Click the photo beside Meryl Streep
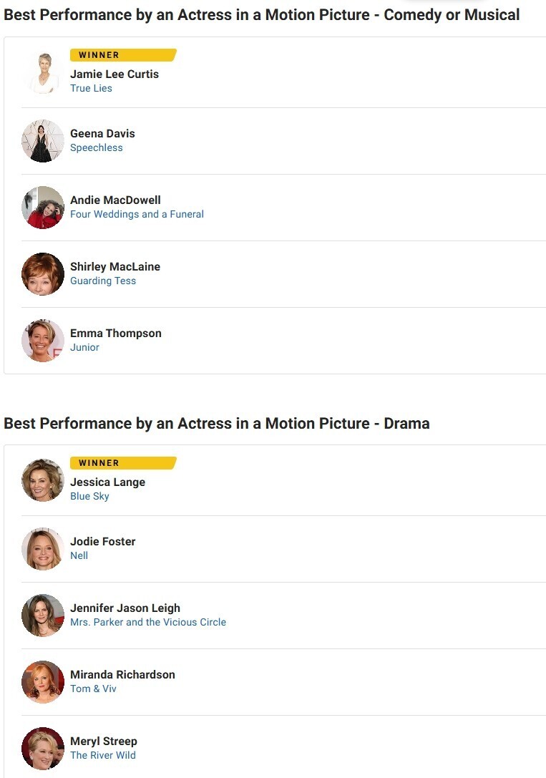 click(43, 749)
